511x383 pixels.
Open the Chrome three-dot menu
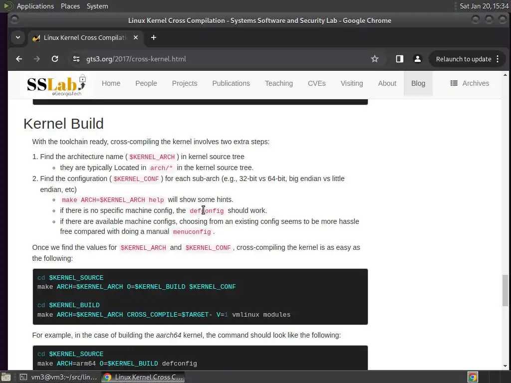pyautogui.click(x=498, y=59)
